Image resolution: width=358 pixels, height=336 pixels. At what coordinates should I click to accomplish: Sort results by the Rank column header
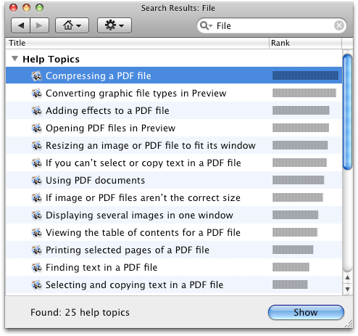click(305, 43)
